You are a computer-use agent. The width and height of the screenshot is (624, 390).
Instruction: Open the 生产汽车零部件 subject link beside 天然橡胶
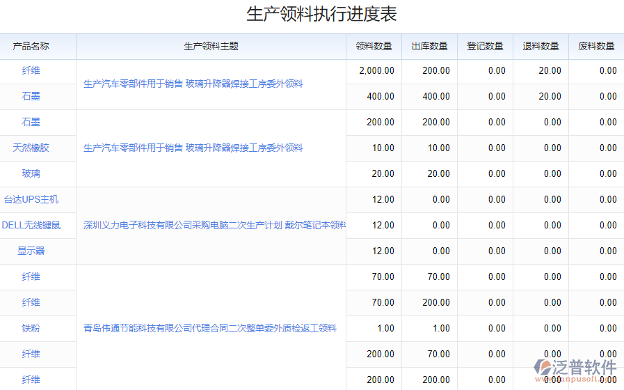pos(193,148)
